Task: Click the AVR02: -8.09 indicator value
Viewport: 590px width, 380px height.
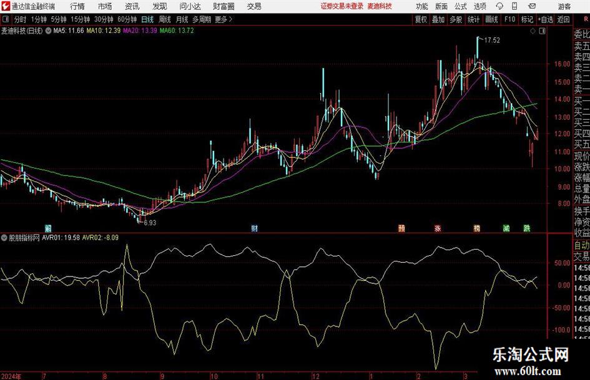Action: coord(101,238)
